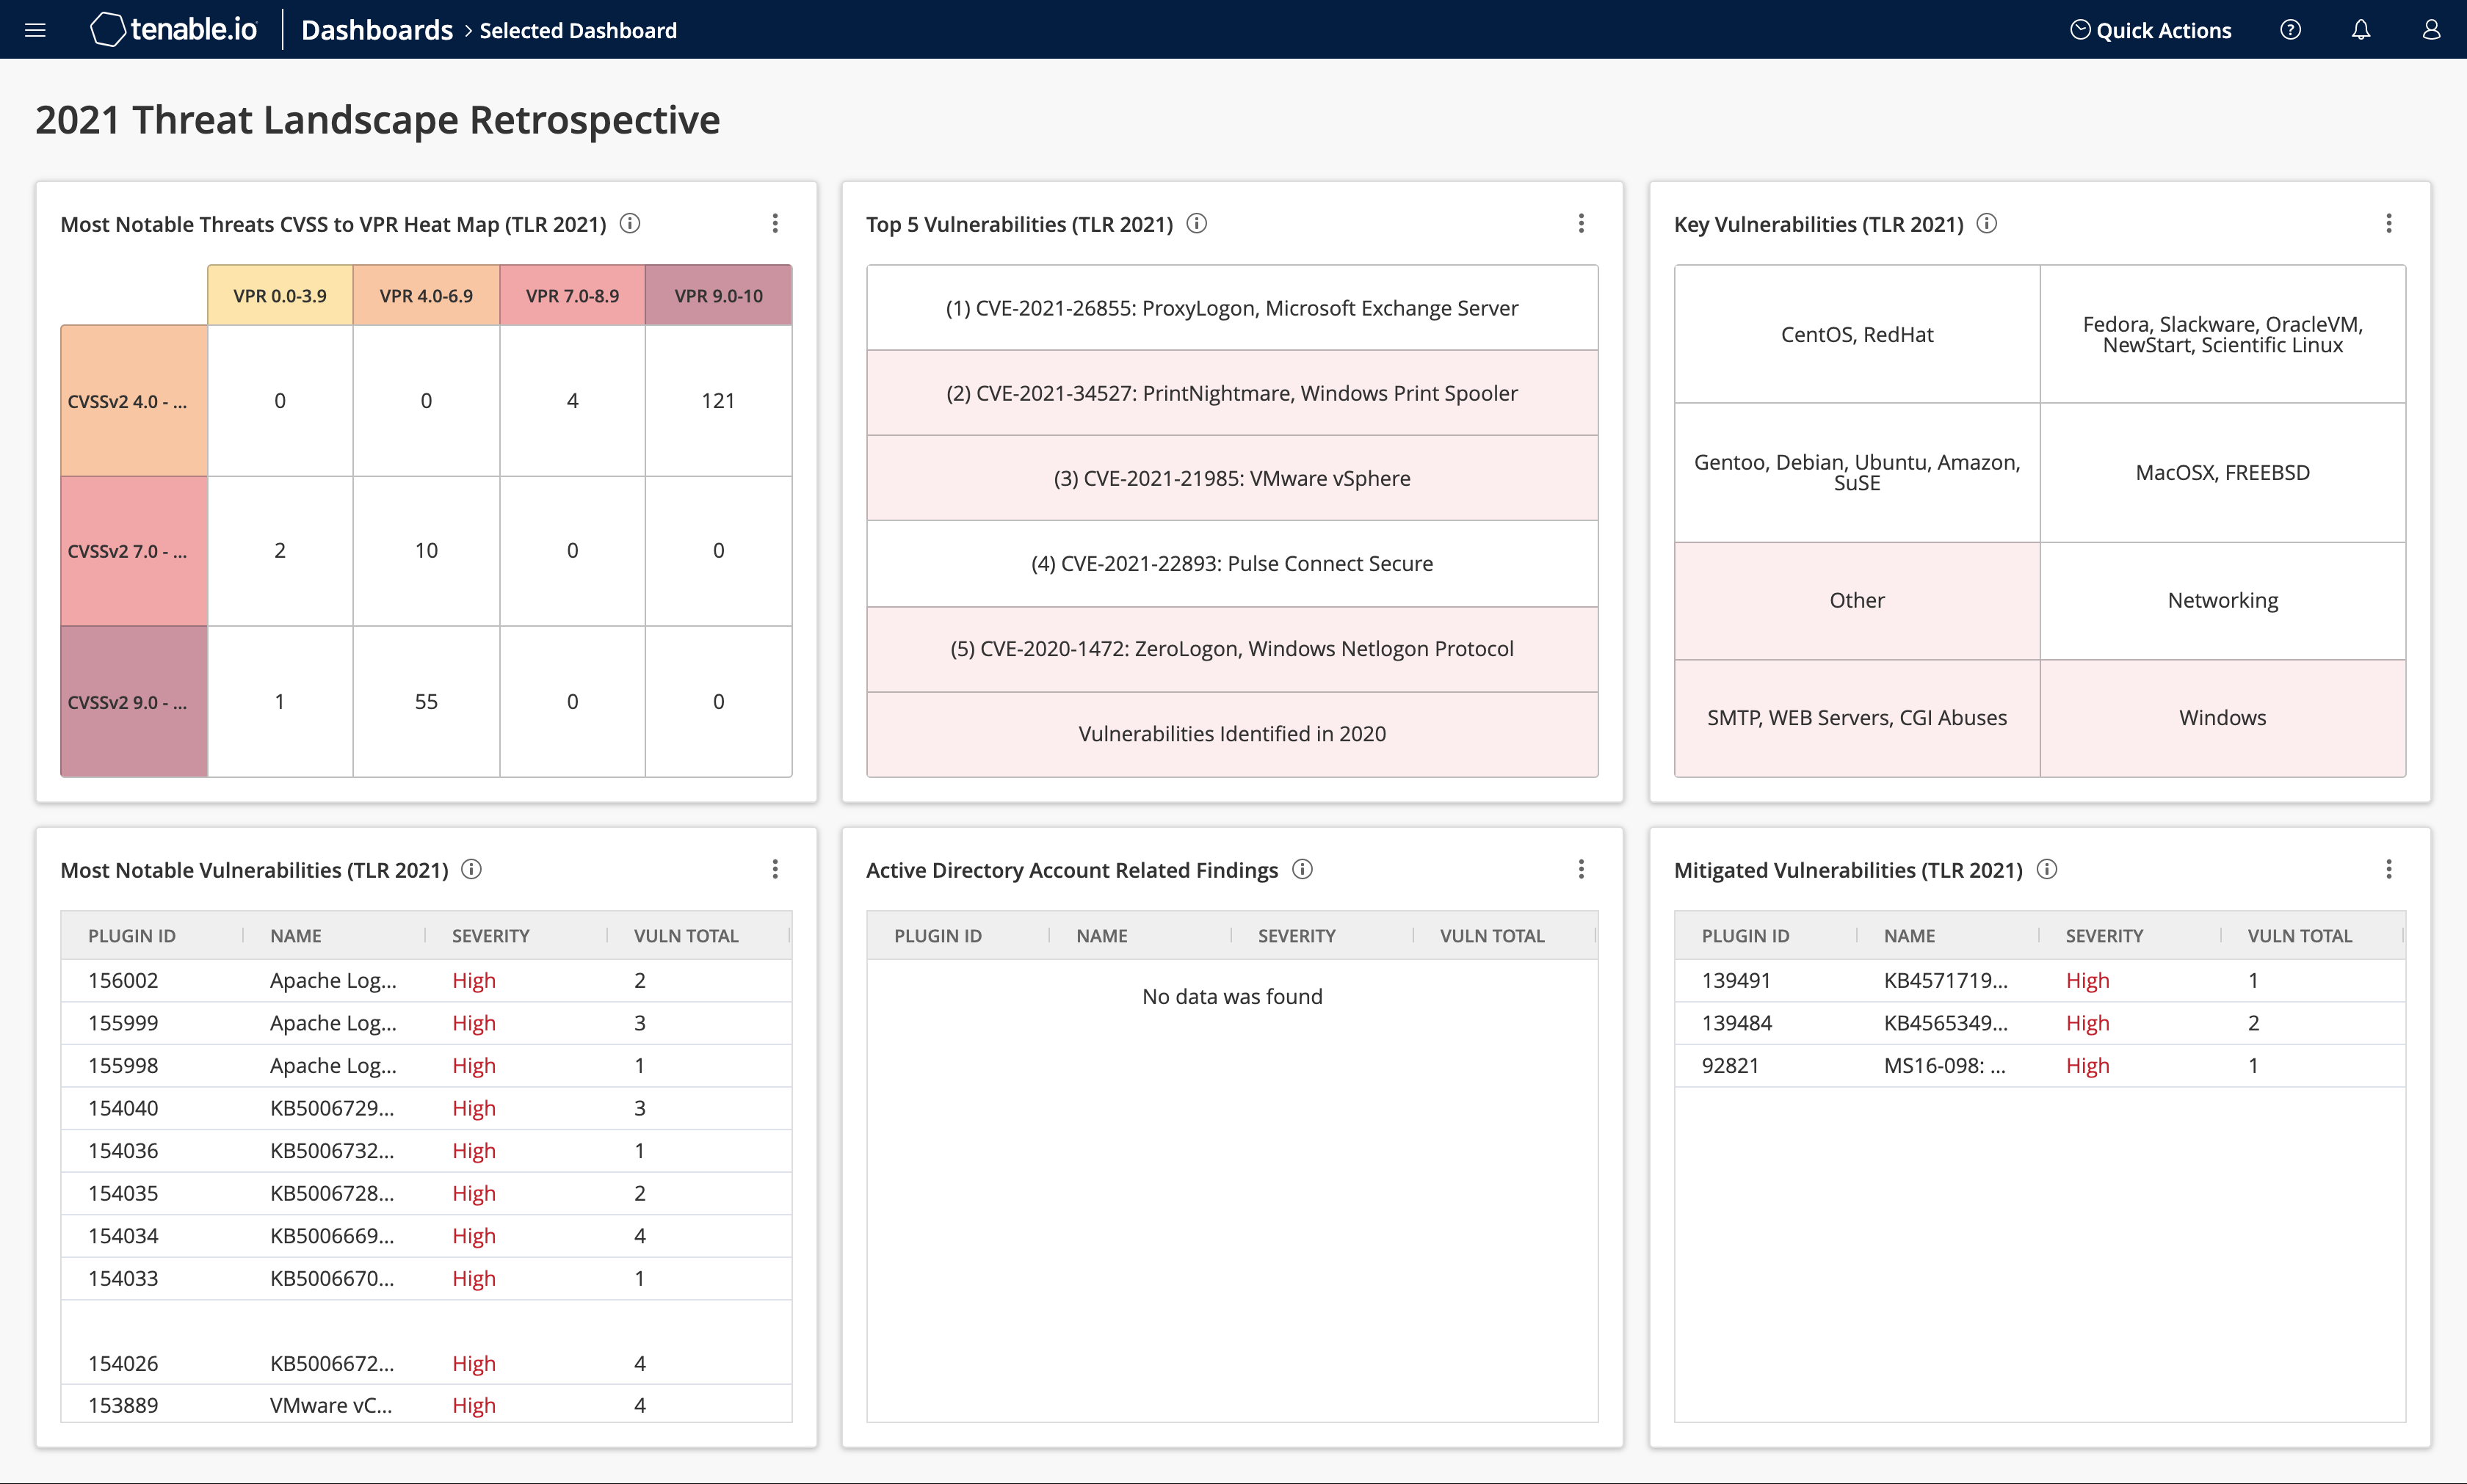Select the Networking cell
This screenshot has height=1484, width=2467.
pos(2223,600)
